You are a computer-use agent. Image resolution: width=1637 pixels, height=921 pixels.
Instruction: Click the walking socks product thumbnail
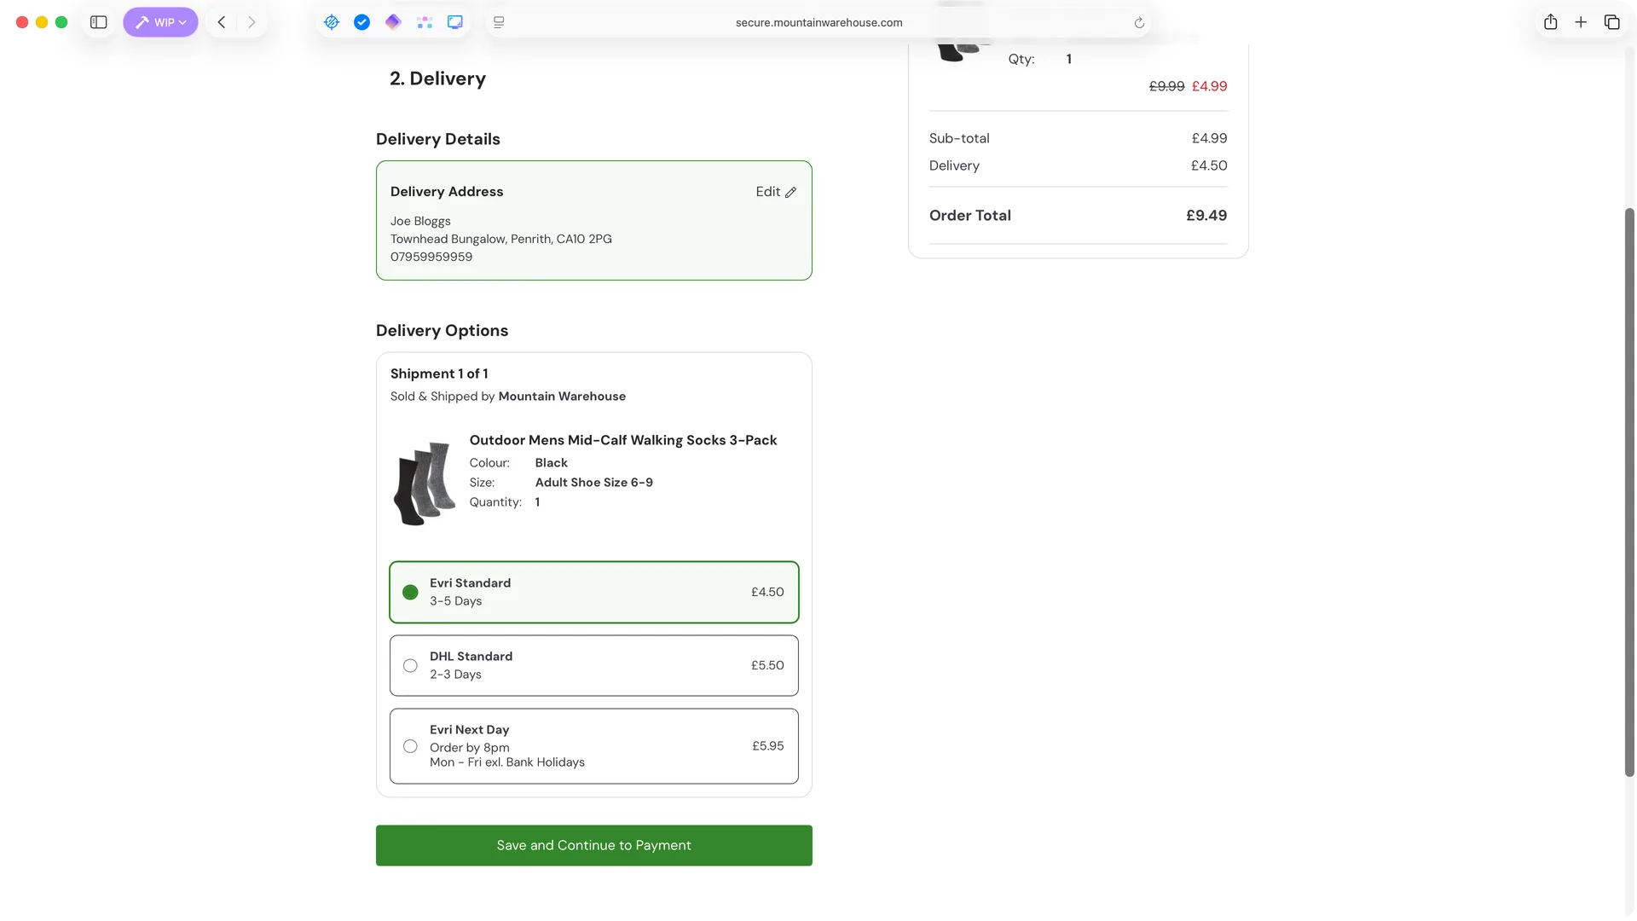click(424, 483)
